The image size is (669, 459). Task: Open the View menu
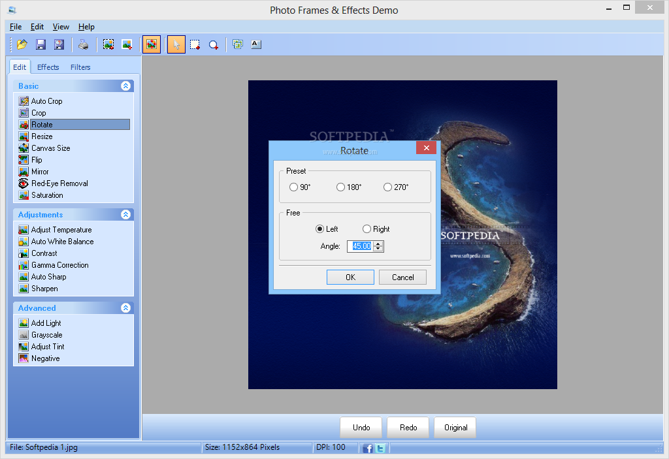tap(61, 27)
